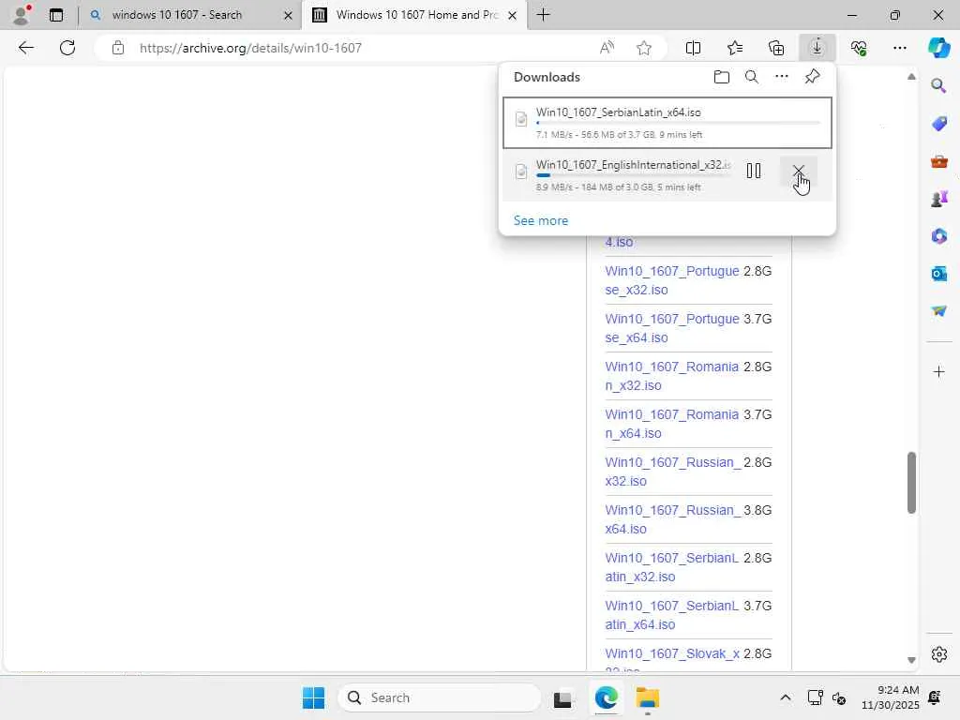Screen dimensions: 960x720
Task: Click the SerbianLatin_x64 download progress bar
Action: [678, 123]
